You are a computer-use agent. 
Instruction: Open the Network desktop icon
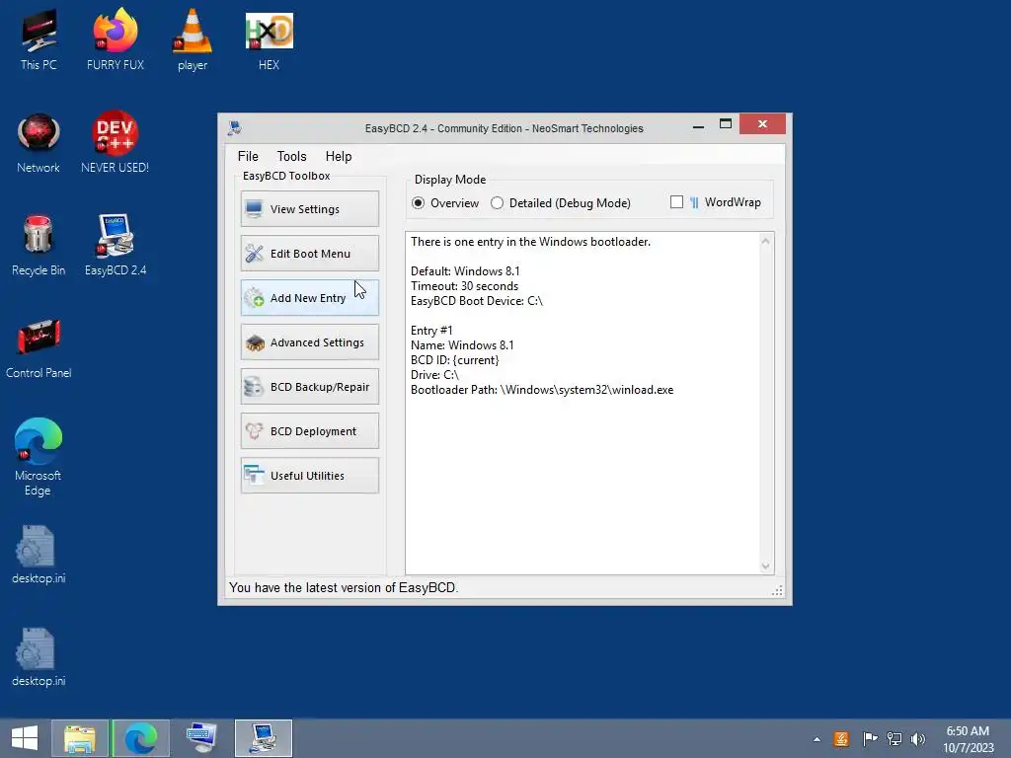39,143
